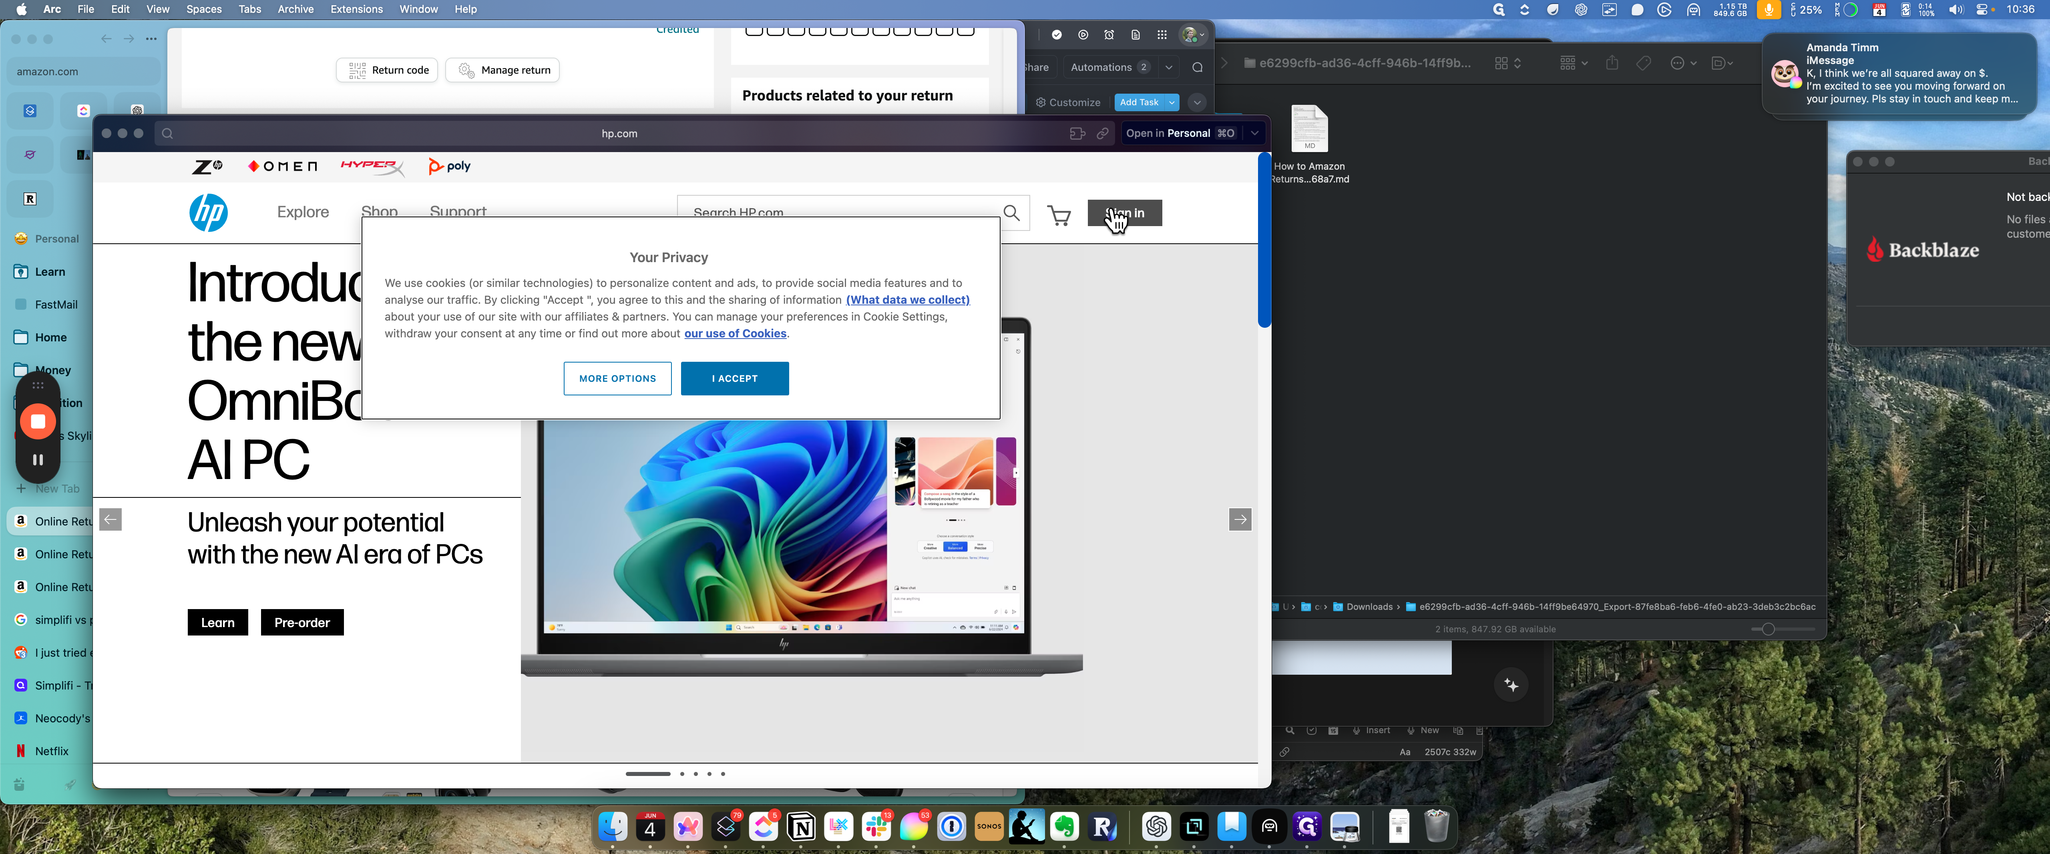Image resolution: width=2050 pixels, height=854 pixels.
Task: Click the search icon in Little Arc window
Action: [x=167, y=134]
